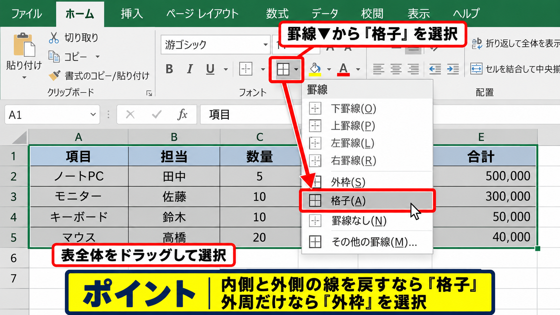Image resolution: width=560 pixels, height=315 pixels.
Task: Toggle Underline formatting
Action: click(x=210, y=69)
